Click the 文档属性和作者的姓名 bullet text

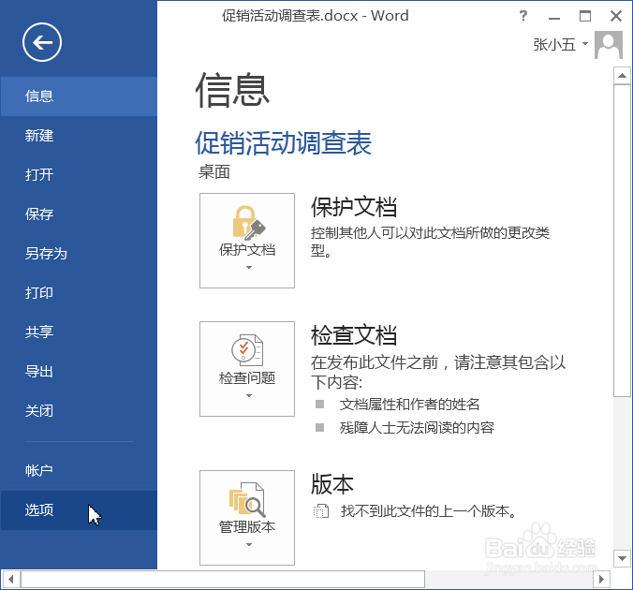click(x=409, y=405)
